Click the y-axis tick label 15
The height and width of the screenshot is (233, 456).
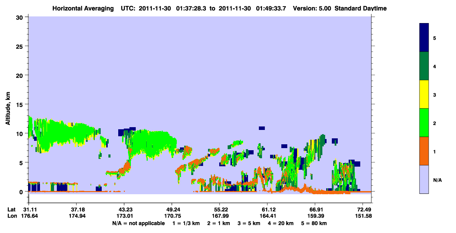[20, 104]
